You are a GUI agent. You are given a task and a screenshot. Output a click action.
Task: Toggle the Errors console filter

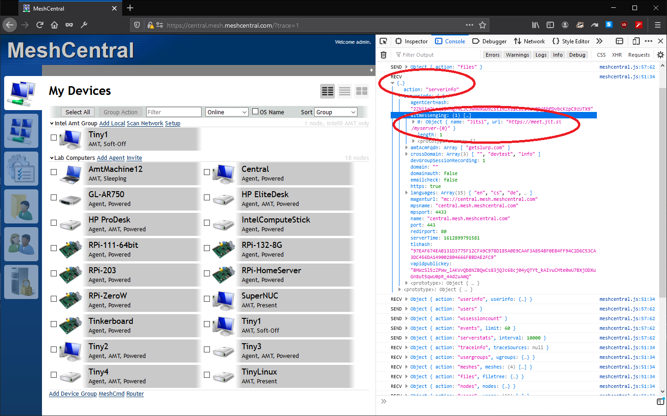pos(492,55)
